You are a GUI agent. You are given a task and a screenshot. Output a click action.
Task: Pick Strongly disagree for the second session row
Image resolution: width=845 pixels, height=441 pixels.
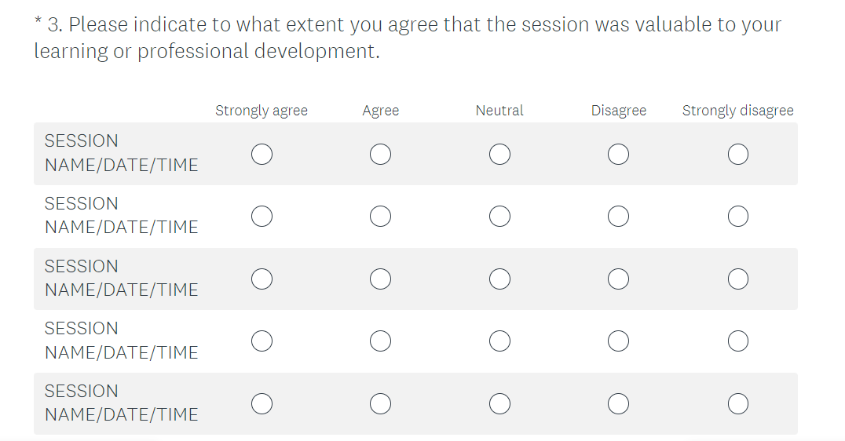click(x=737, y=216)
